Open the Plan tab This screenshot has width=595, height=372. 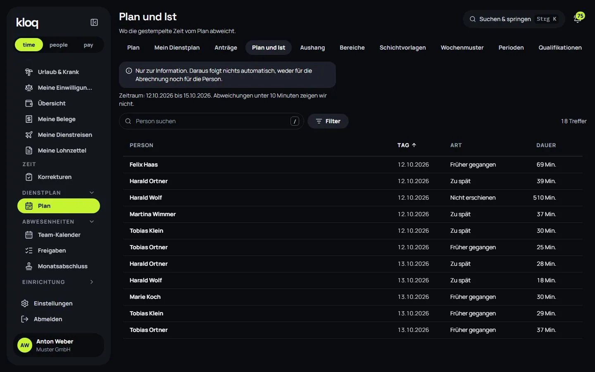[133, 48]
